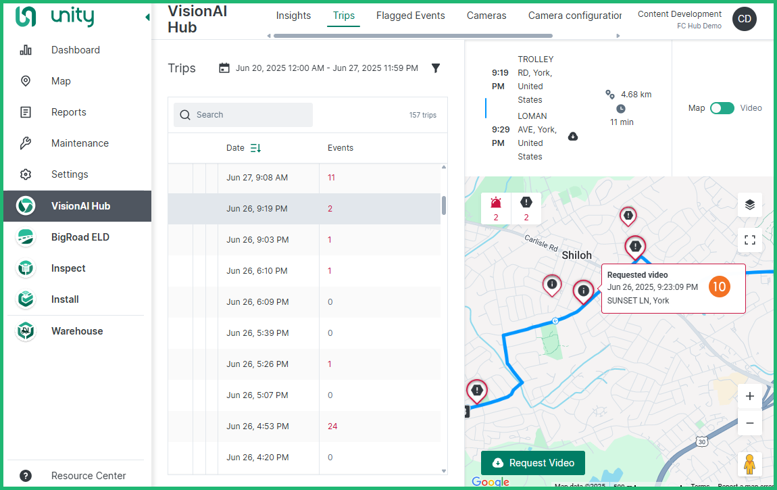Toggle the Date column sort order

255,148
